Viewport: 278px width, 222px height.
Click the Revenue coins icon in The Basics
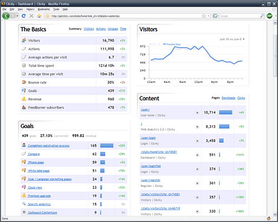click(x=24, y=99)
